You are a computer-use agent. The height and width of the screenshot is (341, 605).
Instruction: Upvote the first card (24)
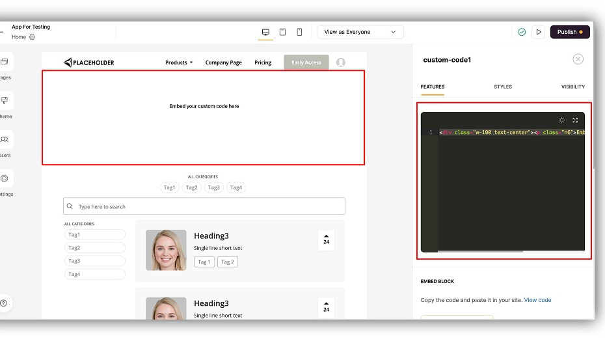(x=327, y=239)
